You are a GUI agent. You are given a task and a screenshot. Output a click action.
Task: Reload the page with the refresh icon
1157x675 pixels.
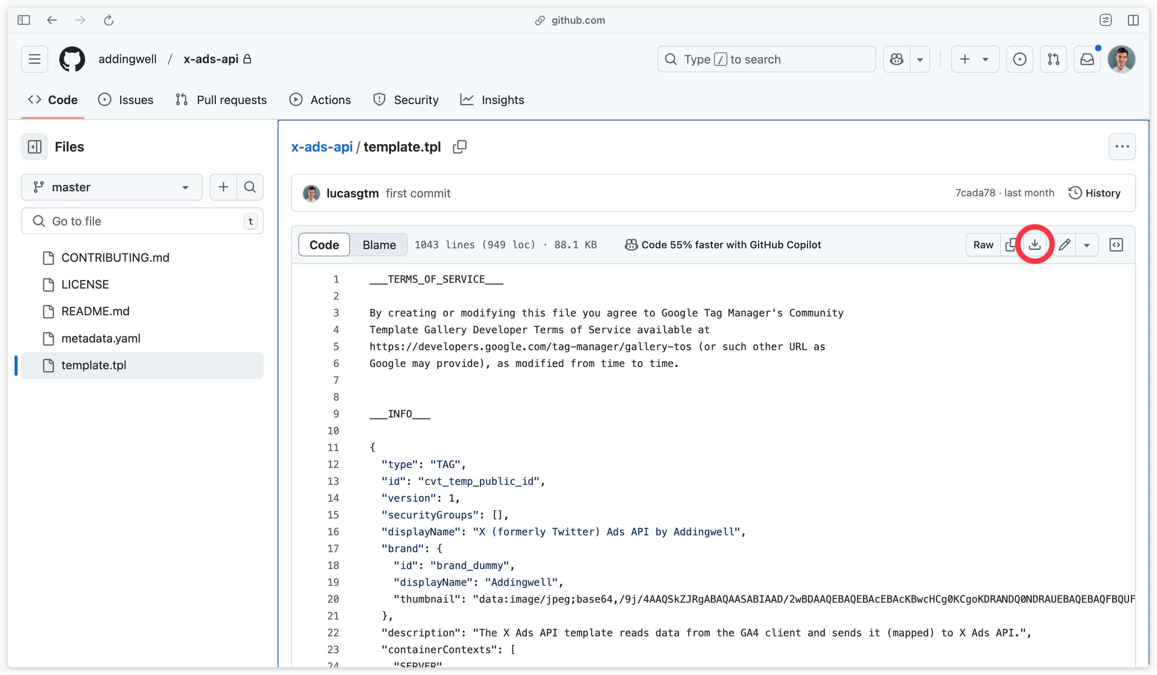pos(108,20)
